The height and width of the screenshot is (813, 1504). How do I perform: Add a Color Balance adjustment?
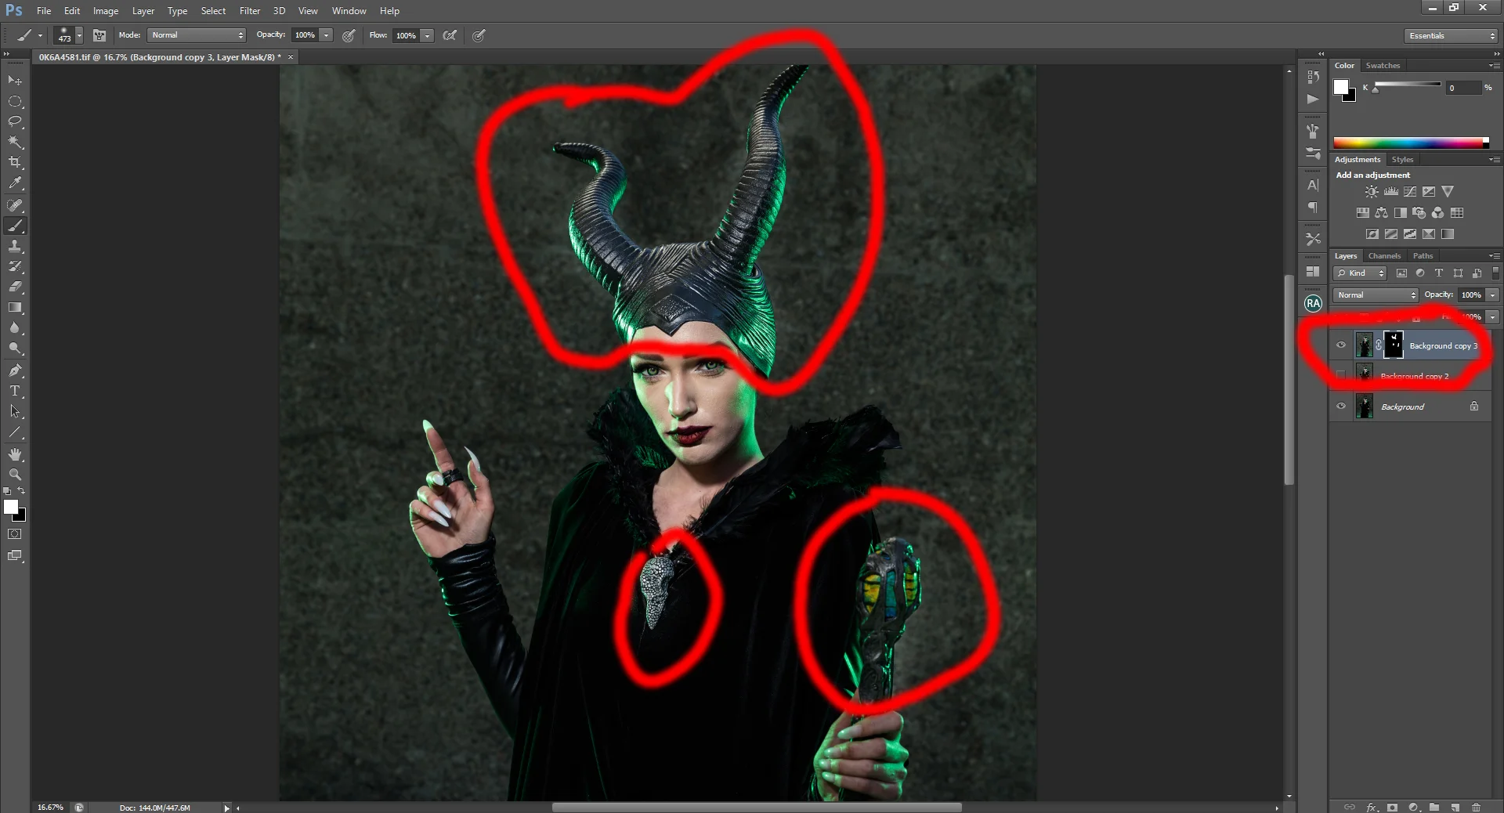click(1381, 213)
